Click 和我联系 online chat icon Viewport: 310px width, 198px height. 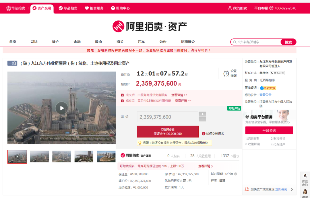(268, 88)
